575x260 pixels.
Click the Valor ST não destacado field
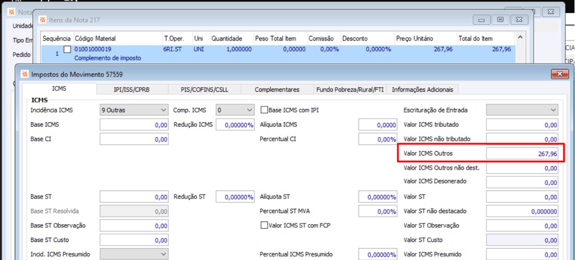[522, 211]
